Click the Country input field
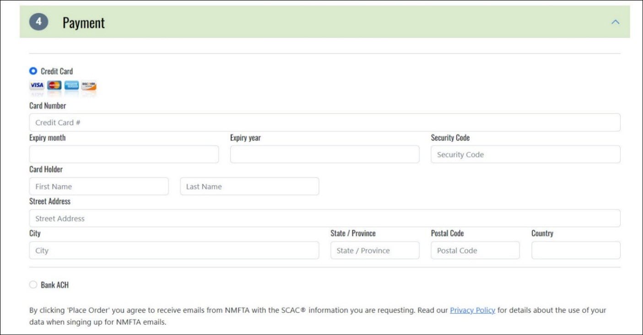Screen dimensions: 643x335 pos(576,250)
